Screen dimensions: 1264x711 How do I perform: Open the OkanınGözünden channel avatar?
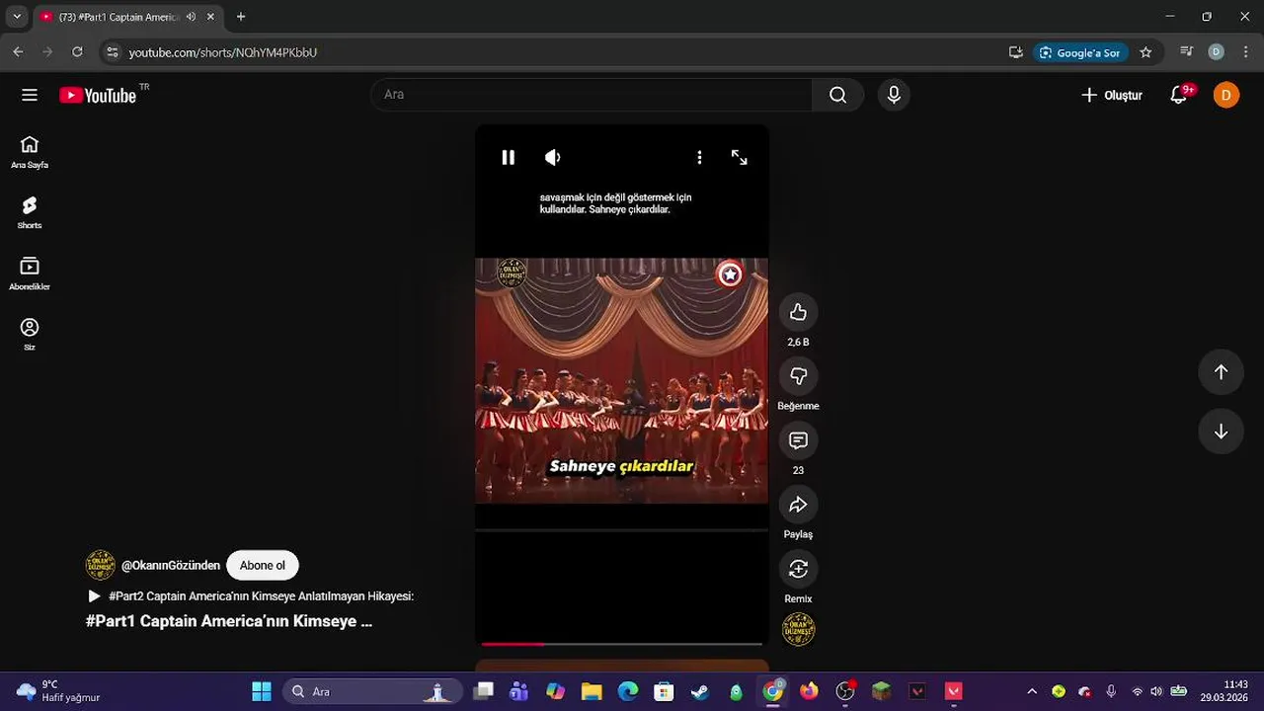click(x=101, y=566)
